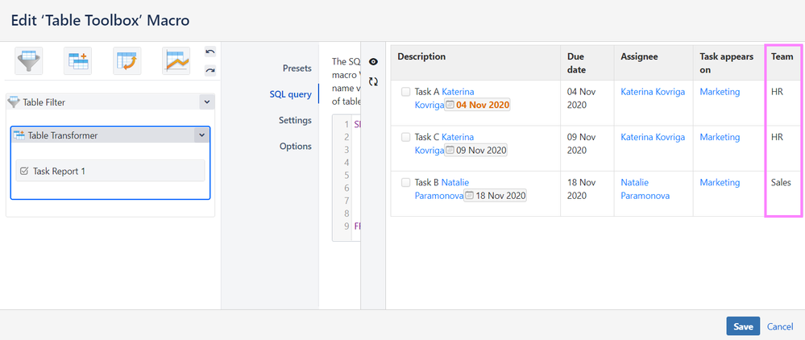Open the Table Transformer dropdown arrow
The image size is (805, 340).
[x=201, y=135]
